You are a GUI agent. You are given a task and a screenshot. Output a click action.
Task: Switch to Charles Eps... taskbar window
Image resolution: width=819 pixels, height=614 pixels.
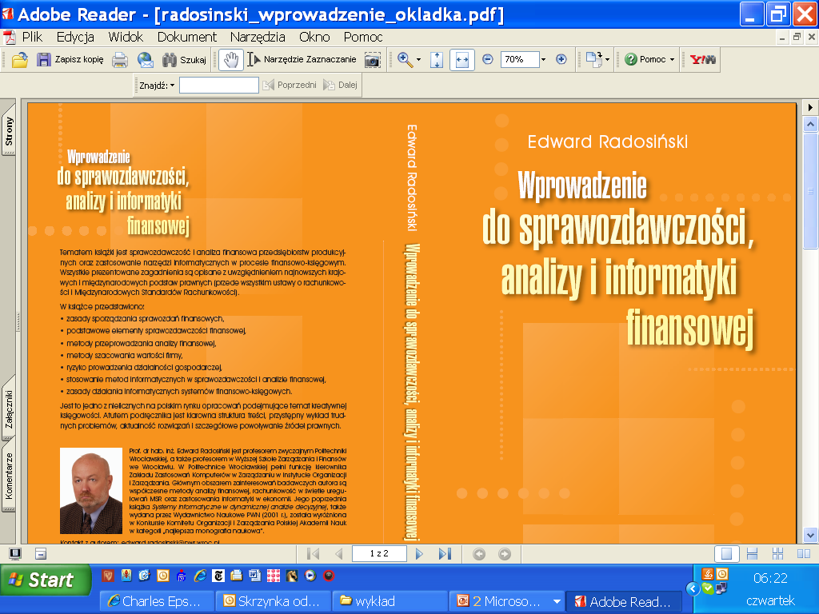157,601
